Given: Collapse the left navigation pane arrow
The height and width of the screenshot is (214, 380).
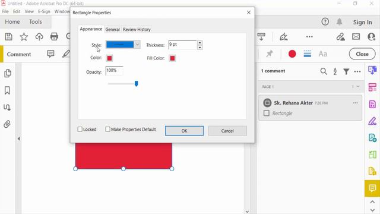Looking at the screenshot, I should (18, 139).
